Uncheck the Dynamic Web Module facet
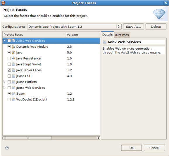The image size is (169, 156). pos(9,47)
